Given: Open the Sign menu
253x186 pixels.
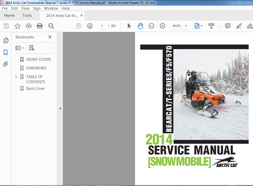Looking at the screenshot, I should tap(37, 8).
